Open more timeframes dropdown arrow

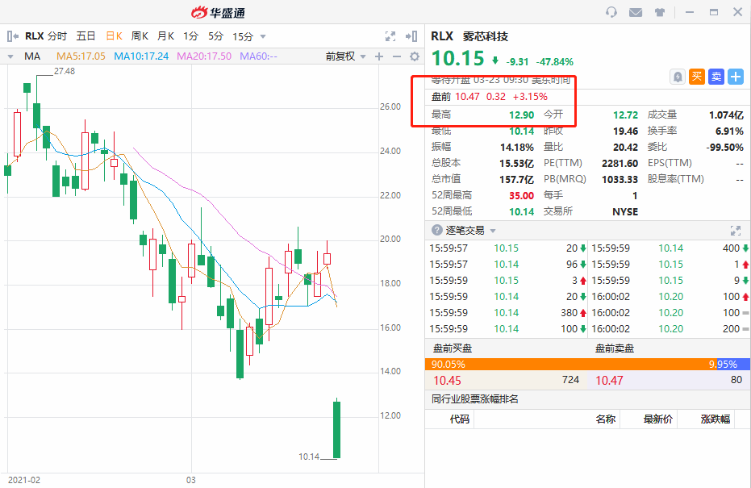(262, 37)
